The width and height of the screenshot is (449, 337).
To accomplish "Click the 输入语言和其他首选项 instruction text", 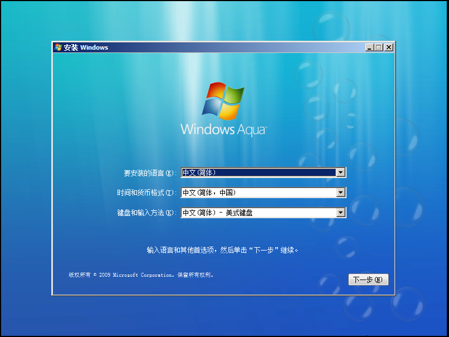I will (223, 250).
